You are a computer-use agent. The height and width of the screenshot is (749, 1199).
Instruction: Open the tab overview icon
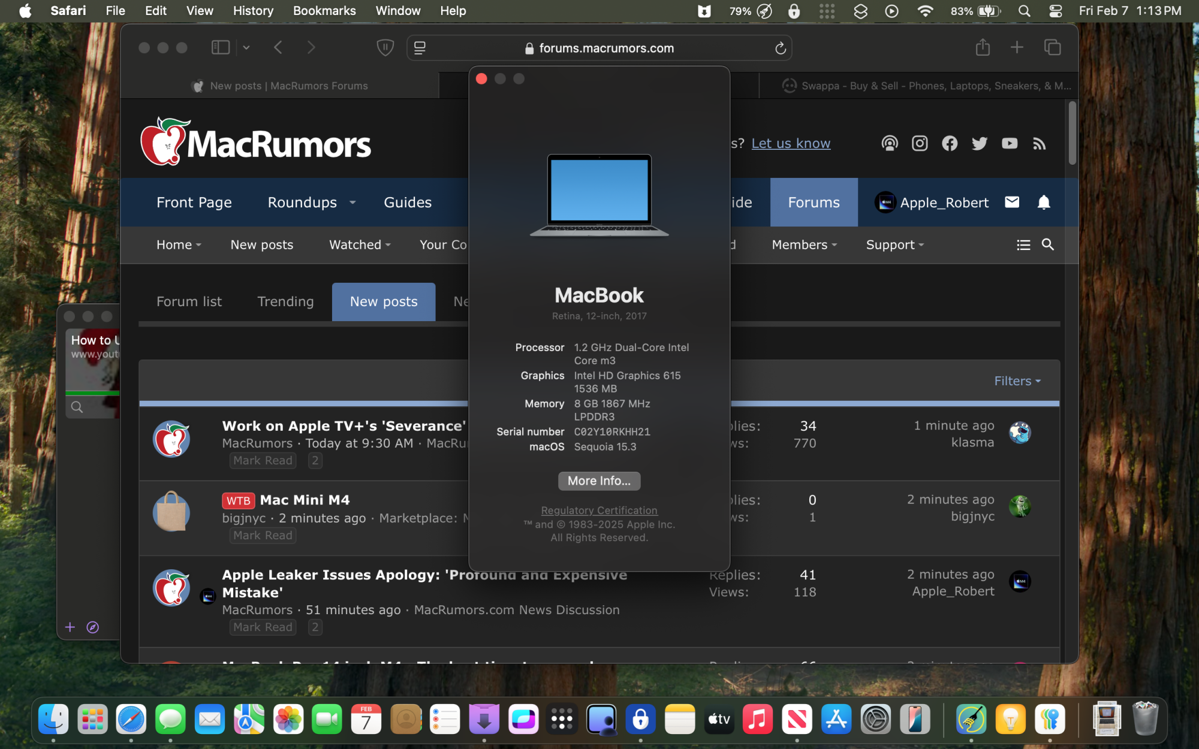pyautogui.click(x=1052, y=47)
